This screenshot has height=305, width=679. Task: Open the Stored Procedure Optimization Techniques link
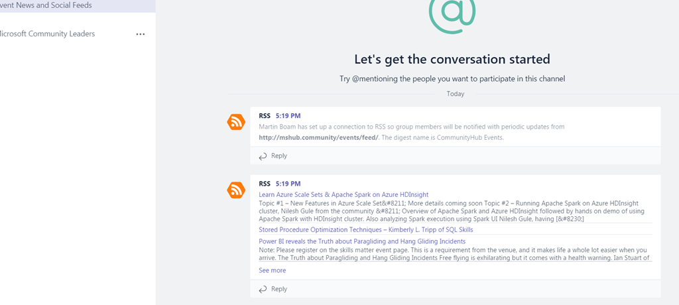click(x=365, y=229)
